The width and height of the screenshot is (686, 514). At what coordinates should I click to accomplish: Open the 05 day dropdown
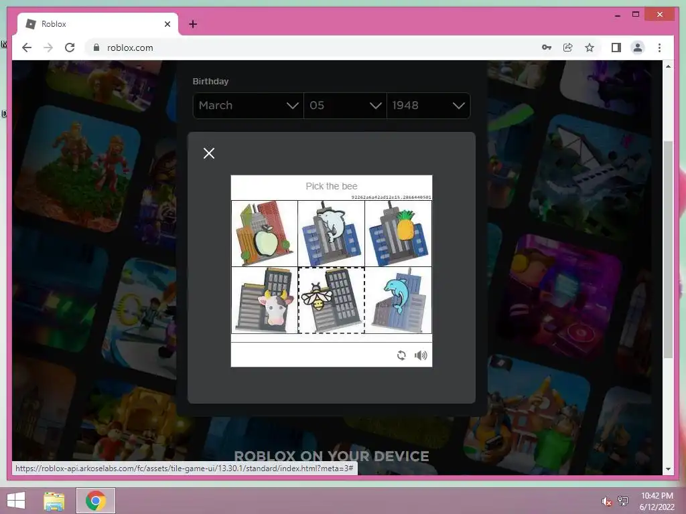point(345,105)
